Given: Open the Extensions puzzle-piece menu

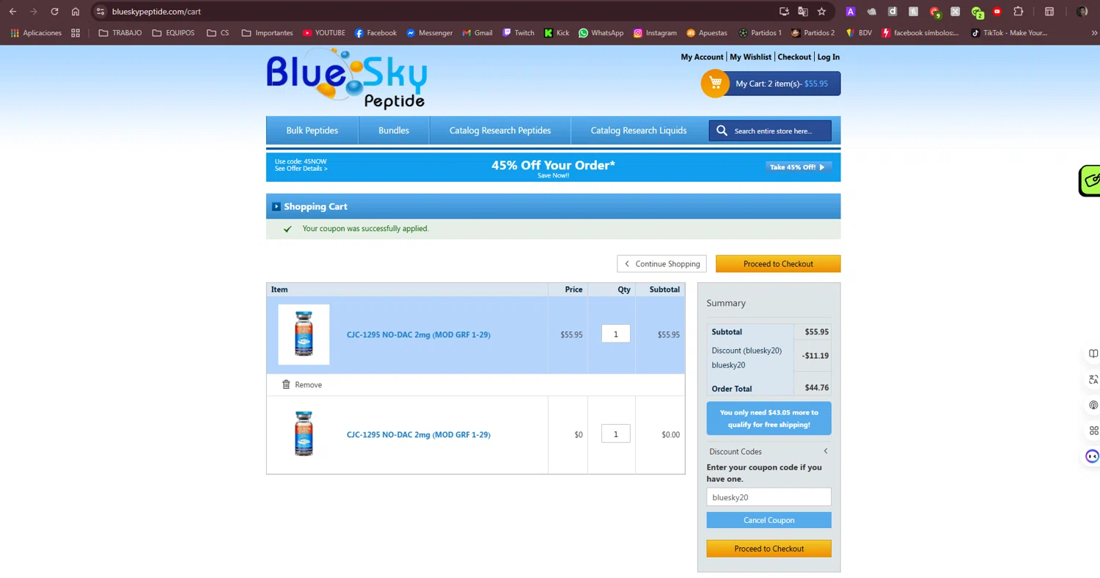Looking at the screenshot, I should click(x=1019, y=11).
